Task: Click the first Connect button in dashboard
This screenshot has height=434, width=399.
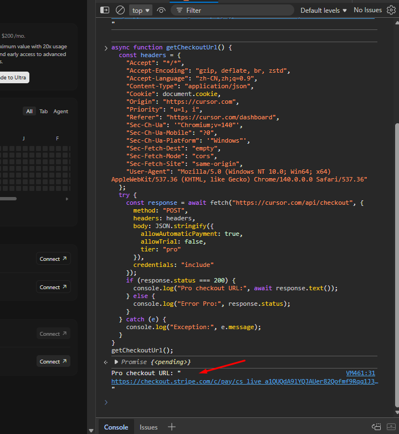Action: pyautogui.click(x=53, y=259)
